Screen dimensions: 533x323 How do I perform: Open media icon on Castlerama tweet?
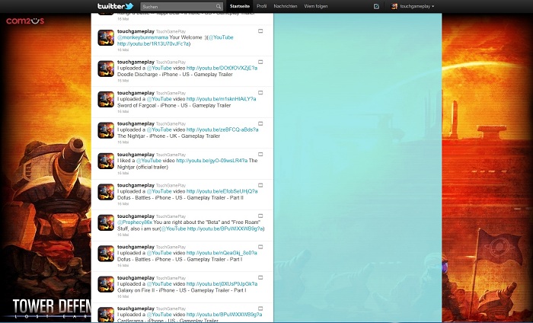[x=260, y=309]
